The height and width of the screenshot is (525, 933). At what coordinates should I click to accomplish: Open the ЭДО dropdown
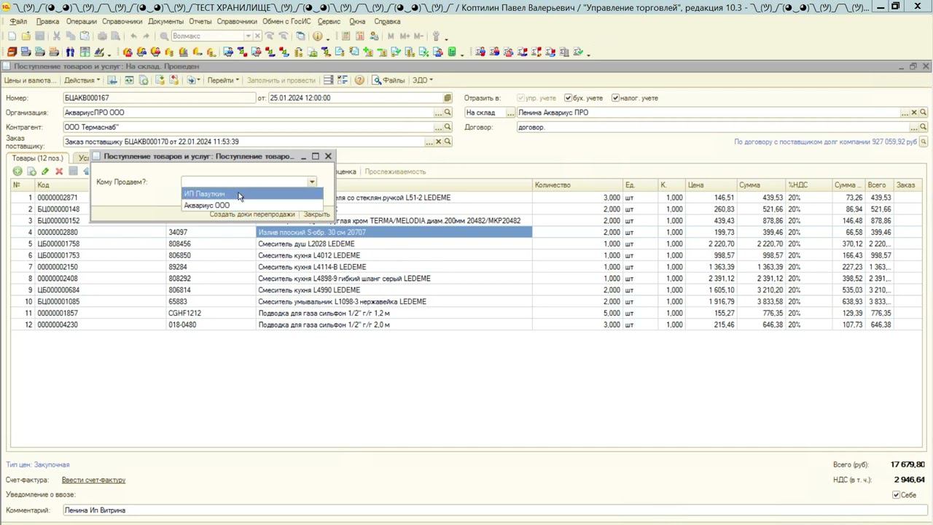(x=423, y=80)
